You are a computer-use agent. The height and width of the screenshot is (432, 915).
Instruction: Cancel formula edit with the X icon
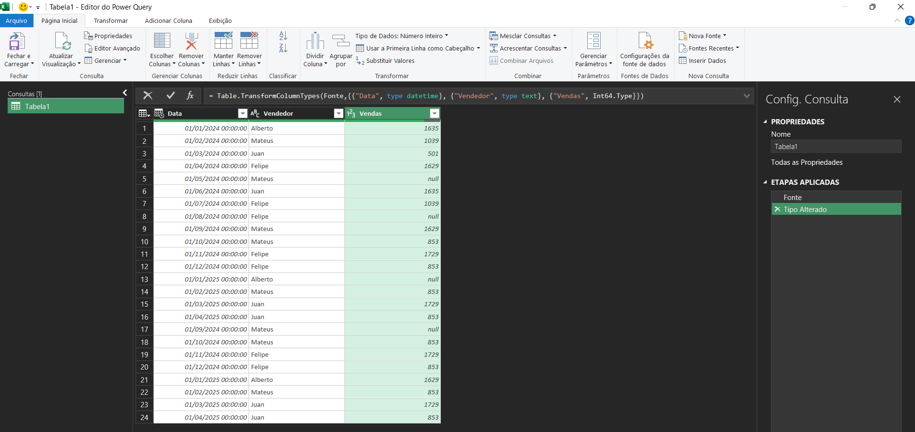(148, 96)
